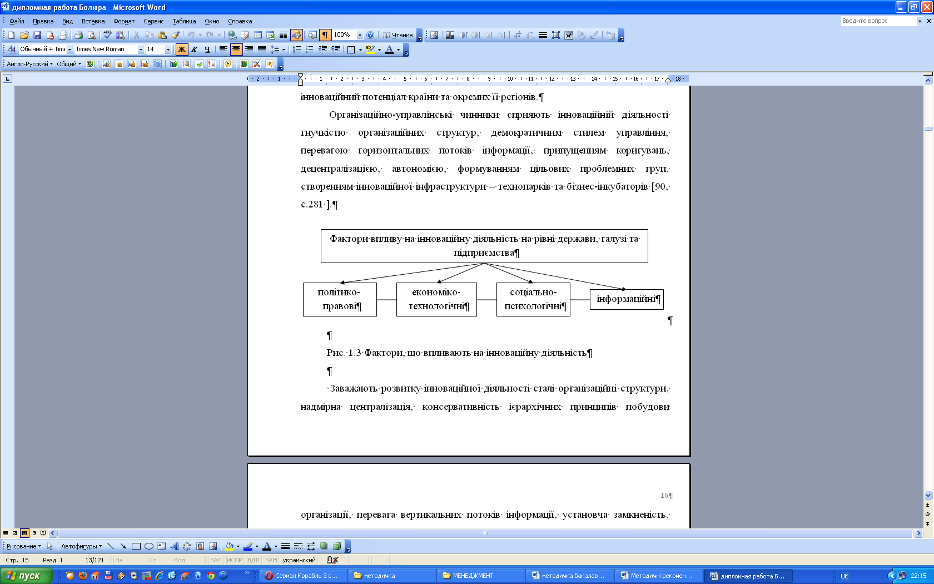Insert WordArt object
934x584 pixels.
point(174,546)
